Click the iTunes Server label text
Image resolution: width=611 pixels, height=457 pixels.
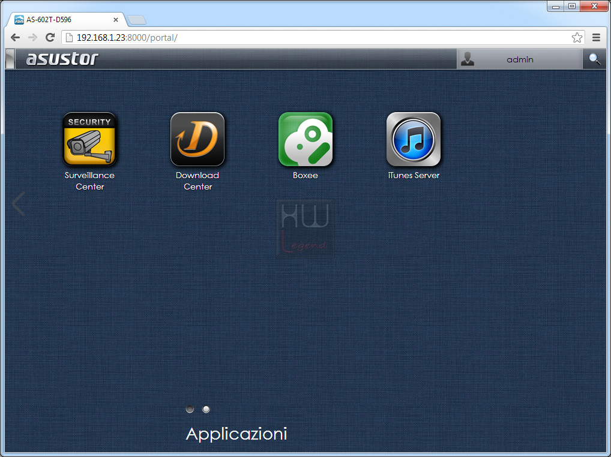pos(414,175)
